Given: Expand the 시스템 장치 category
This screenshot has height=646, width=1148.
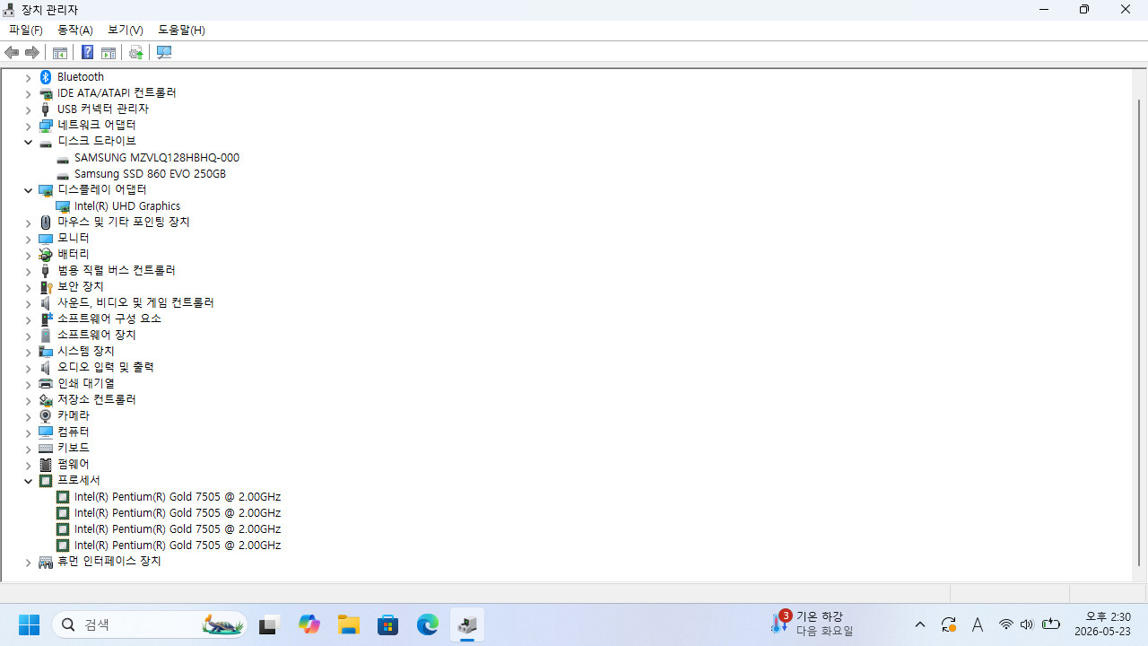Looking at the screenshot, I should pyautogui.click(x=28, y=353).
